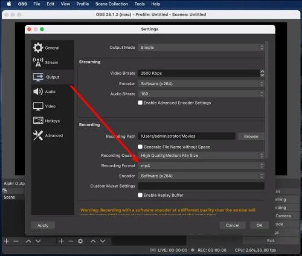This screenshot has width=302, height=256.
Task: Open the Recording Quality dropdown
Action: pyautogui.click(x=201, y=155)
